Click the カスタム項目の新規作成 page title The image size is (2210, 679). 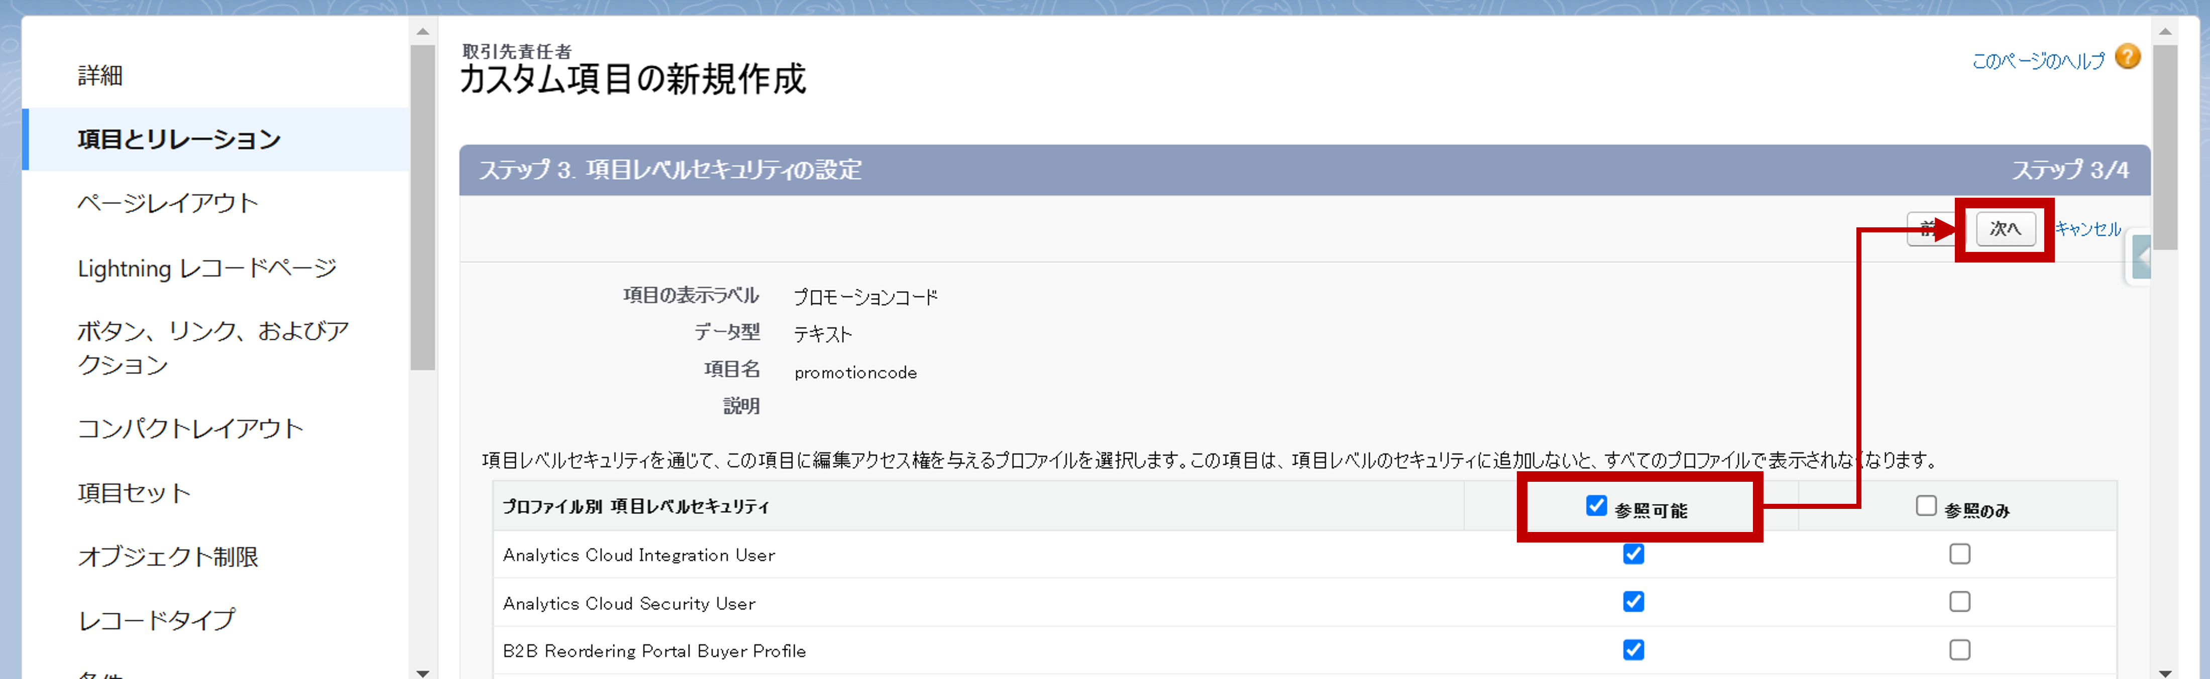tap(632, 79)
